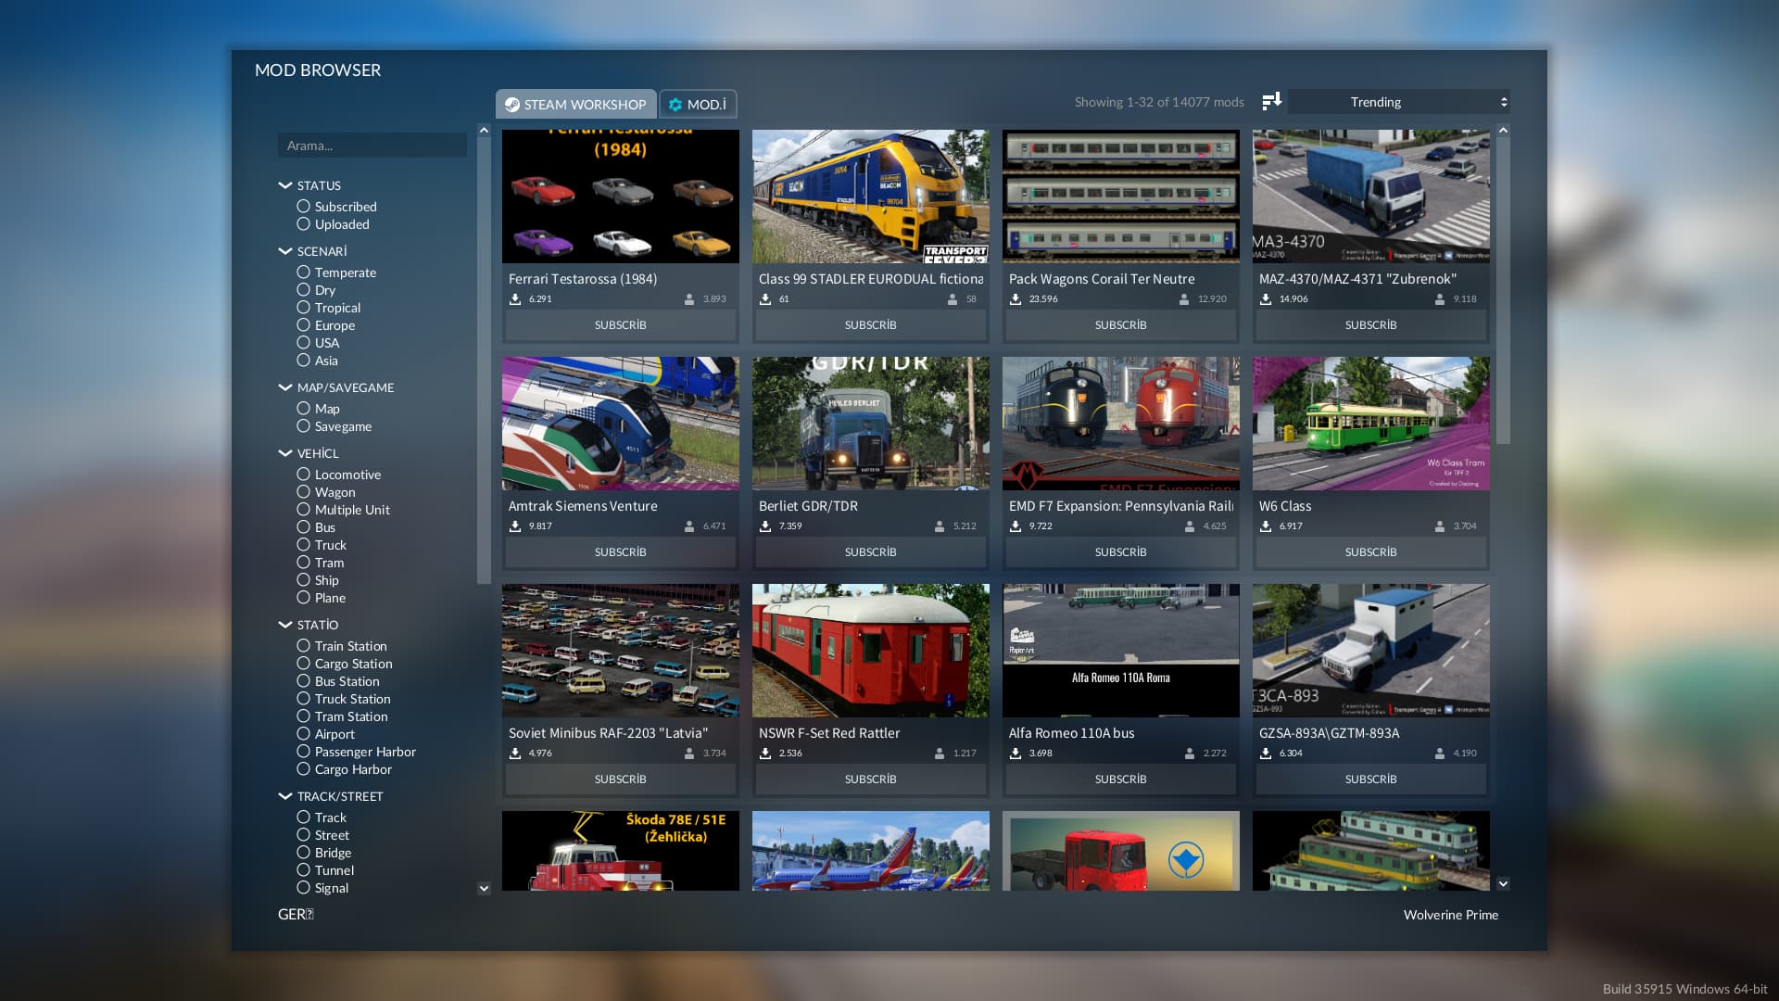Click the download icon under Alfa Romeo 110A bus
Image resolution: width=1779 pixels, height=1001 pixels.
[1016, 754]
